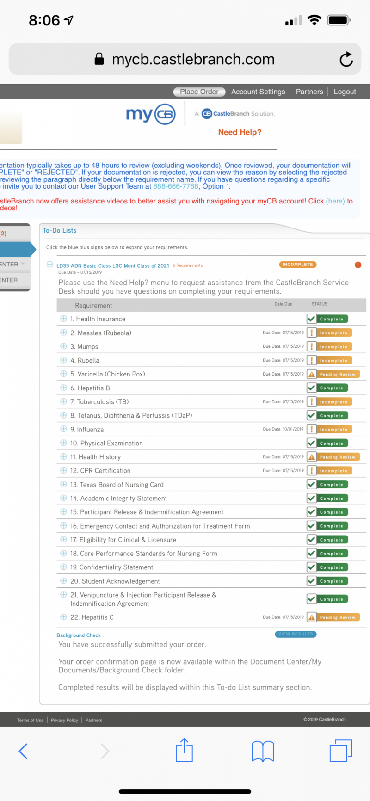Click the Place Order button
The width and height of the screenshot is (370, 801).
[199, 92]
